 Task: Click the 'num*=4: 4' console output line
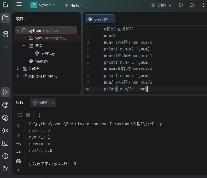click(x=39, y=144)
